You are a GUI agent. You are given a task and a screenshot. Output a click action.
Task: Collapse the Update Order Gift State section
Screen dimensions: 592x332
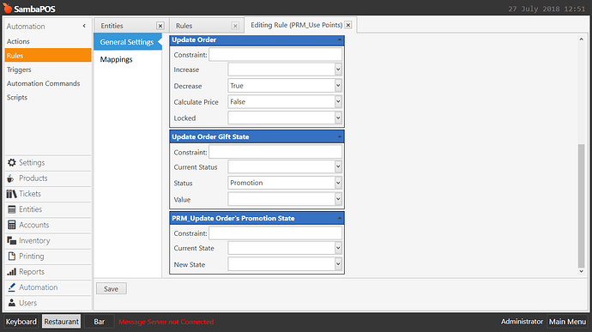coord(340,136)
